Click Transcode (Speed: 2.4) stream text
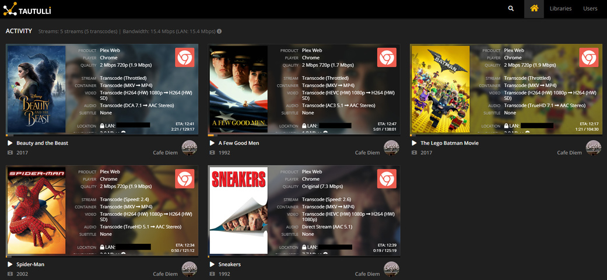 point(124,199)
